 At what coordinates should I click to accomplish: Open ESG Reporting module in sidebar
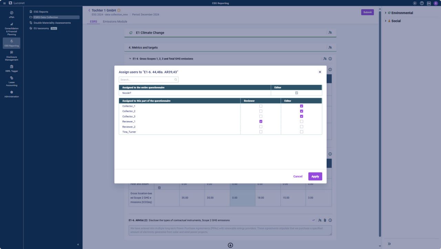[11, 43]
